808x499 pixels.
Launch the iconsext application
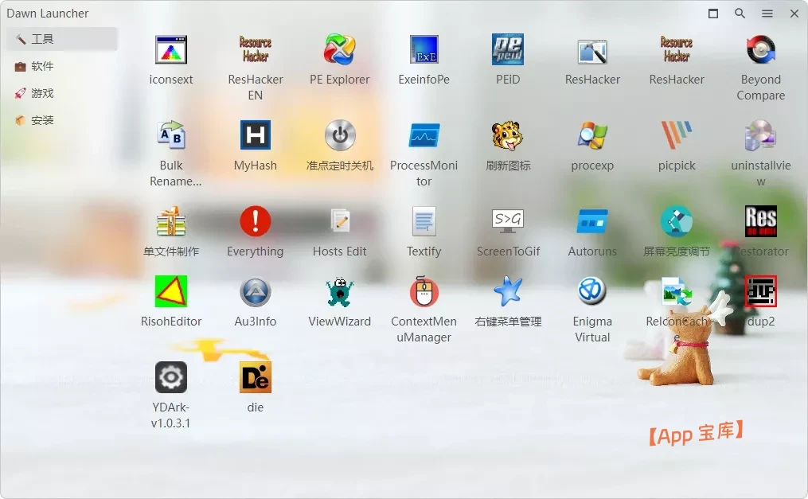[x=171, y=49]
